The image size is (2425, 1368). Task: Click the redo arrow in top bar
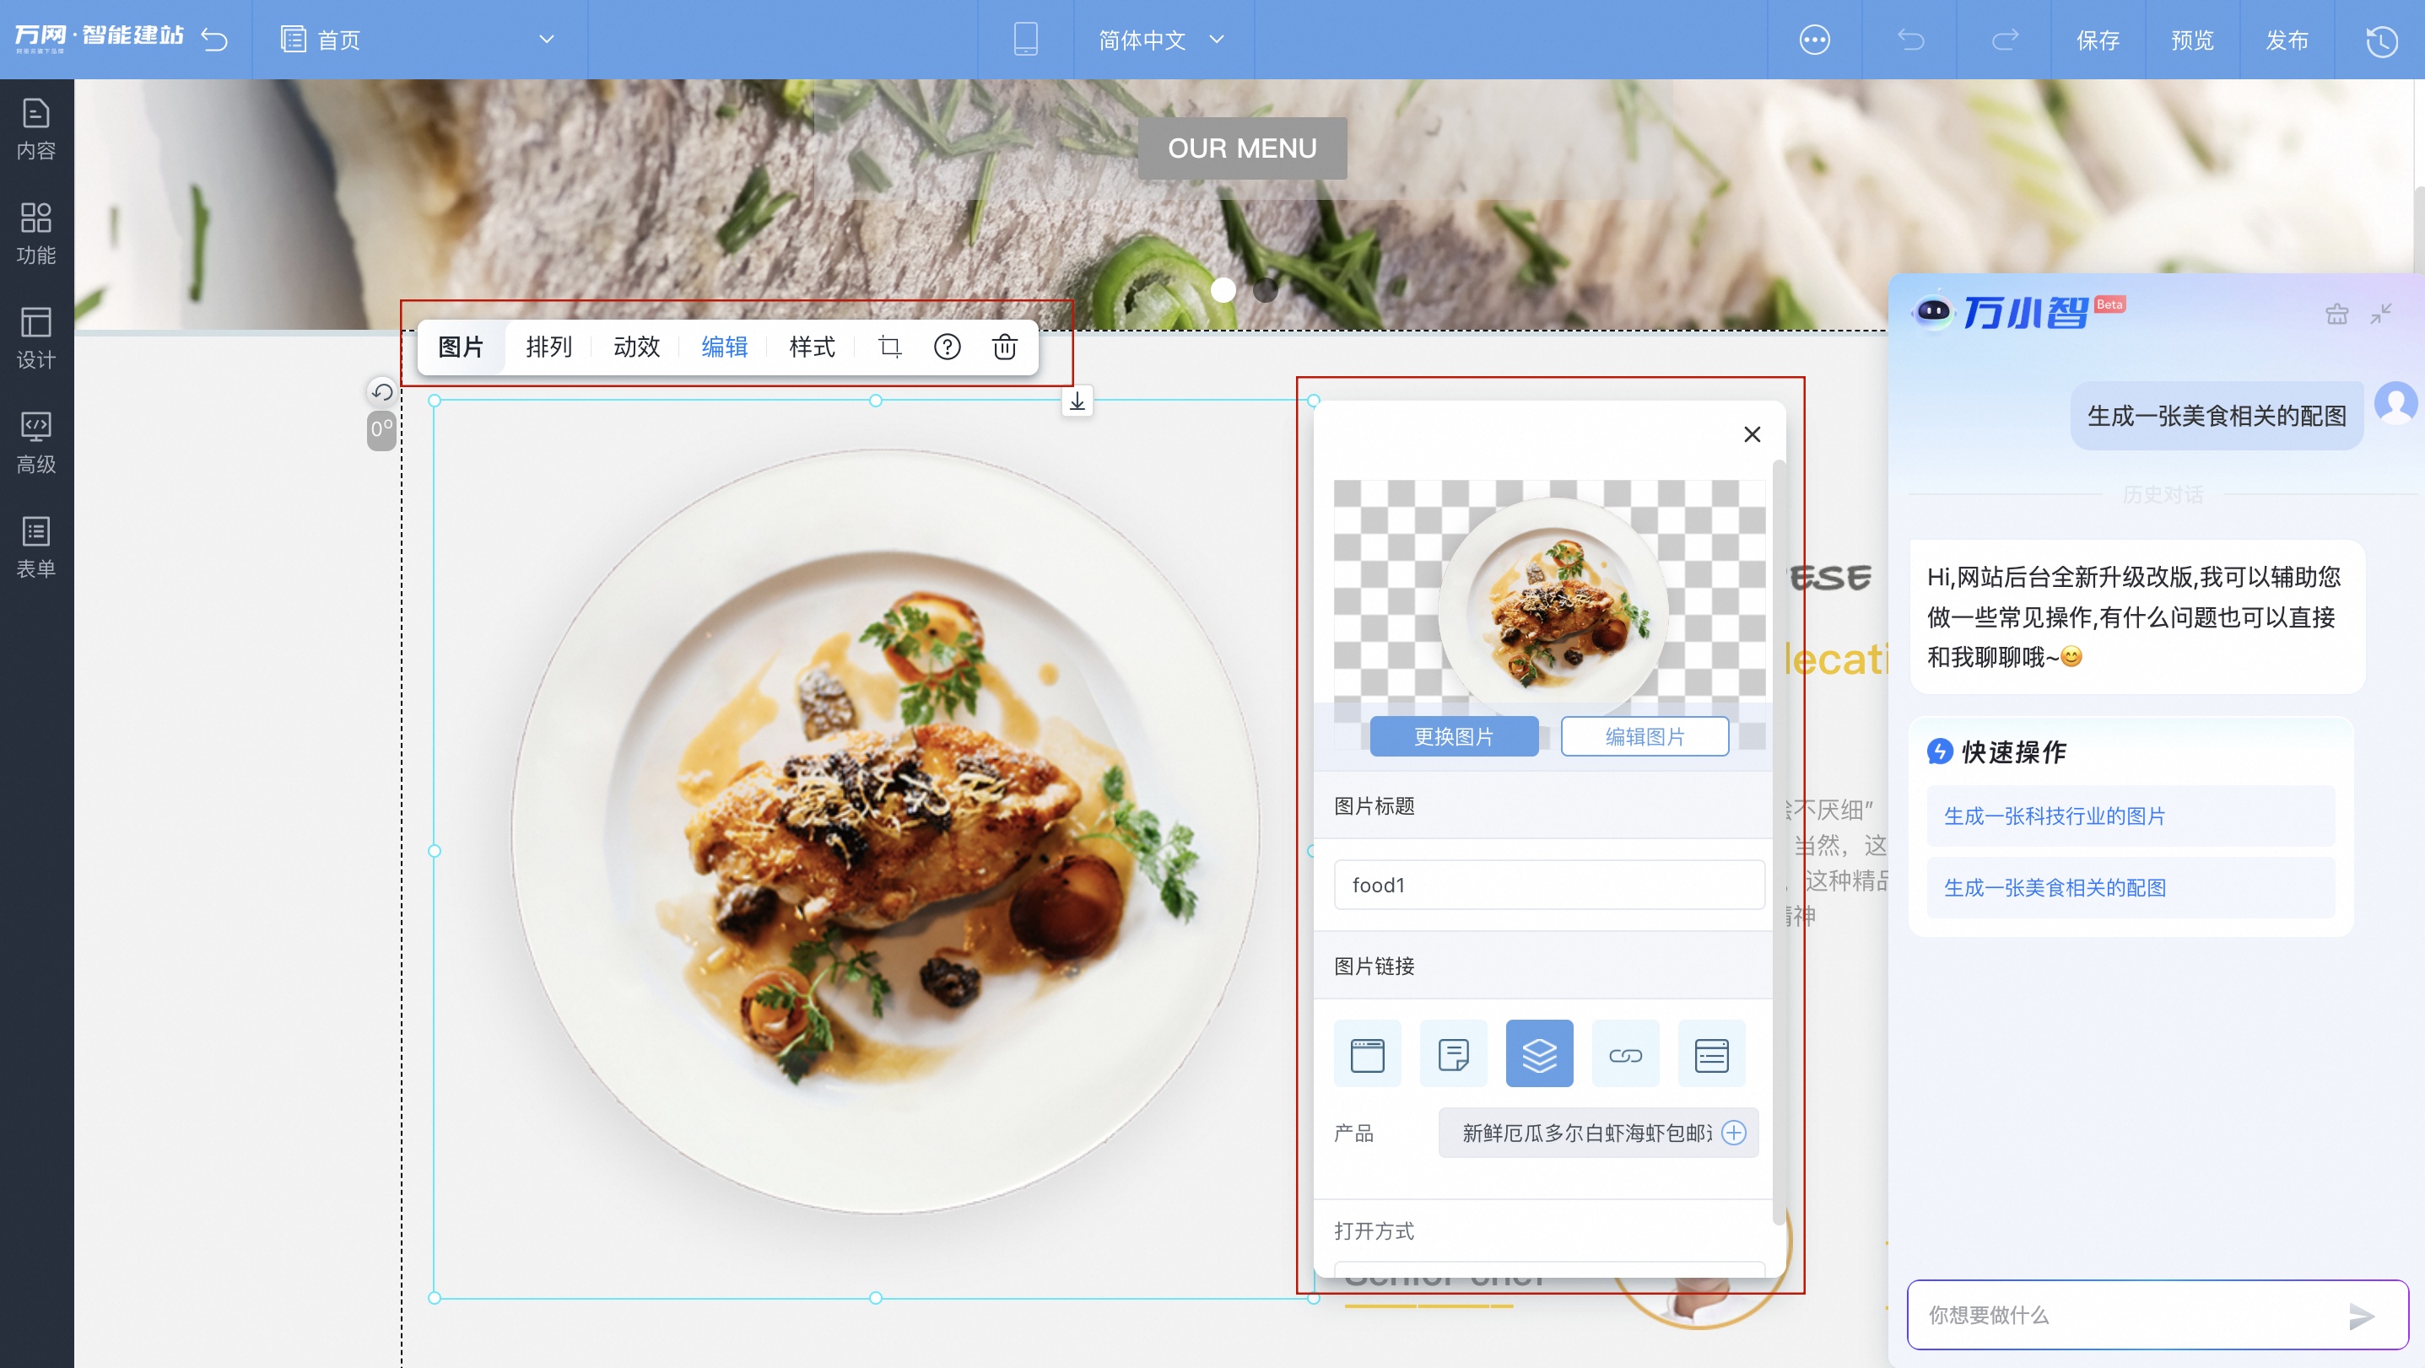tap(2004, 40)
